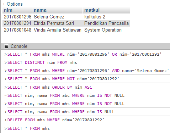Image resolution: width=170 pixels, height=133 pixels.
Task: Select cell Vinda Amalia Setiawan
Action: (58, 30)
